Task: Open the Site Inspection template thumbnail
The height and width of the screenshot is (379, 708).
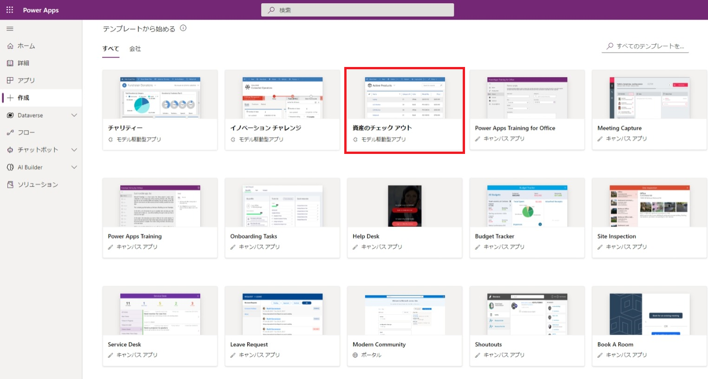Action: point(650,206)
